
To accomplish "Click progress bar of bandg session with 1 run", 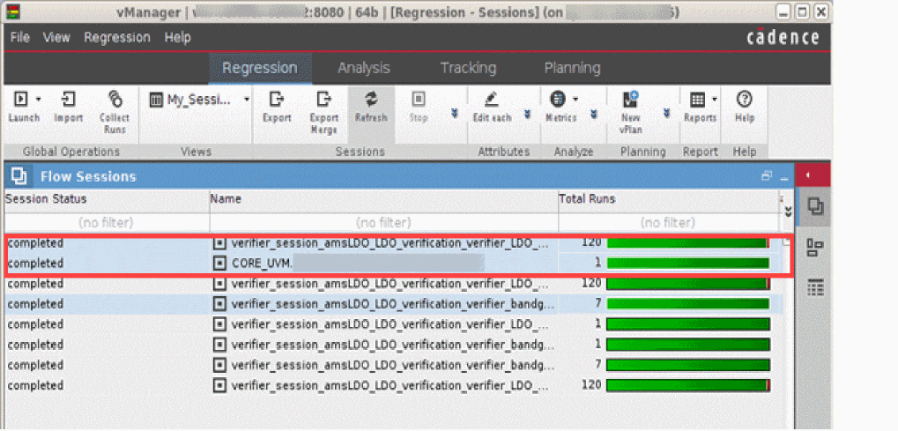I will [687, 345].
